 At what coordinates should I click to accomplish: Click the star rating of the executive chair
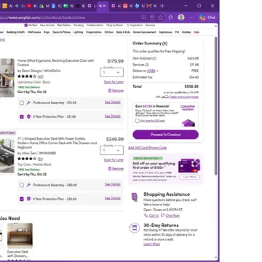pyautogui.click(x=27, y=76)
